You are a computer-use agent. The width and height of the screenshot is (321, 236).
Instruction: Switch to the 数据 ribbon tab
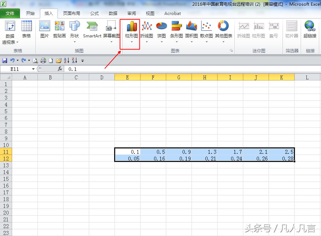point(113,14)
